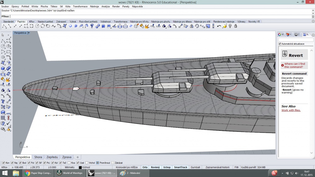Viewport: 315px width, 177px height.
Task: Open the Transformace menu
Action: point(80,6)
